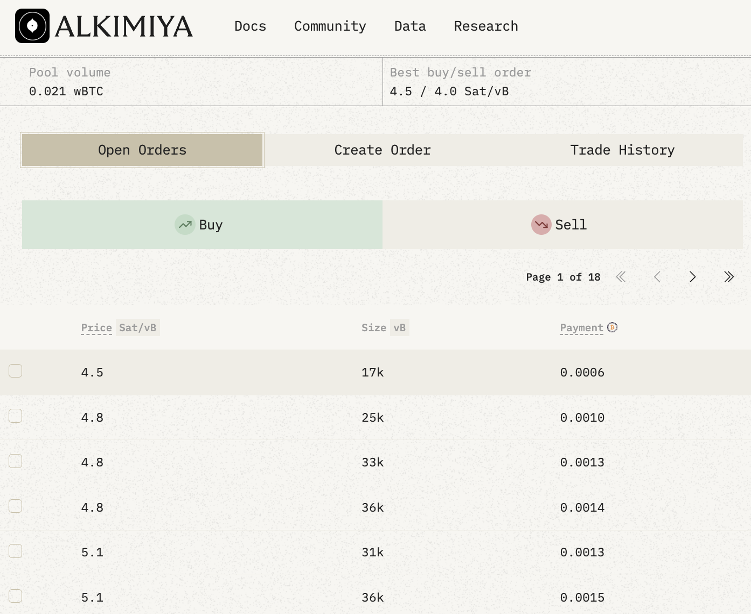
Task: Click the 4.5 / 4.0 Sat/vB value
Action: pyautogui.click(x=449, y=91)
